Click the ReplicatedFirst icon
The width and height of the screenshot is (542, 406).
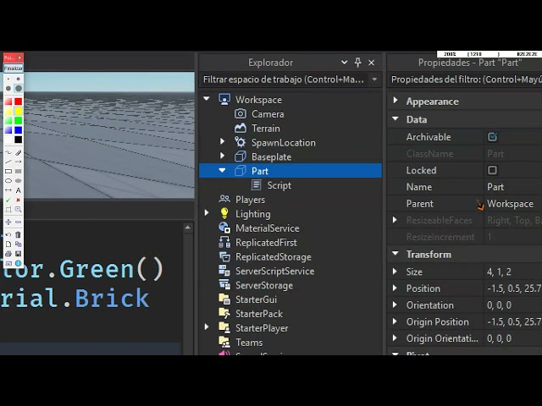pyautogui.click(x=224, y=242)
